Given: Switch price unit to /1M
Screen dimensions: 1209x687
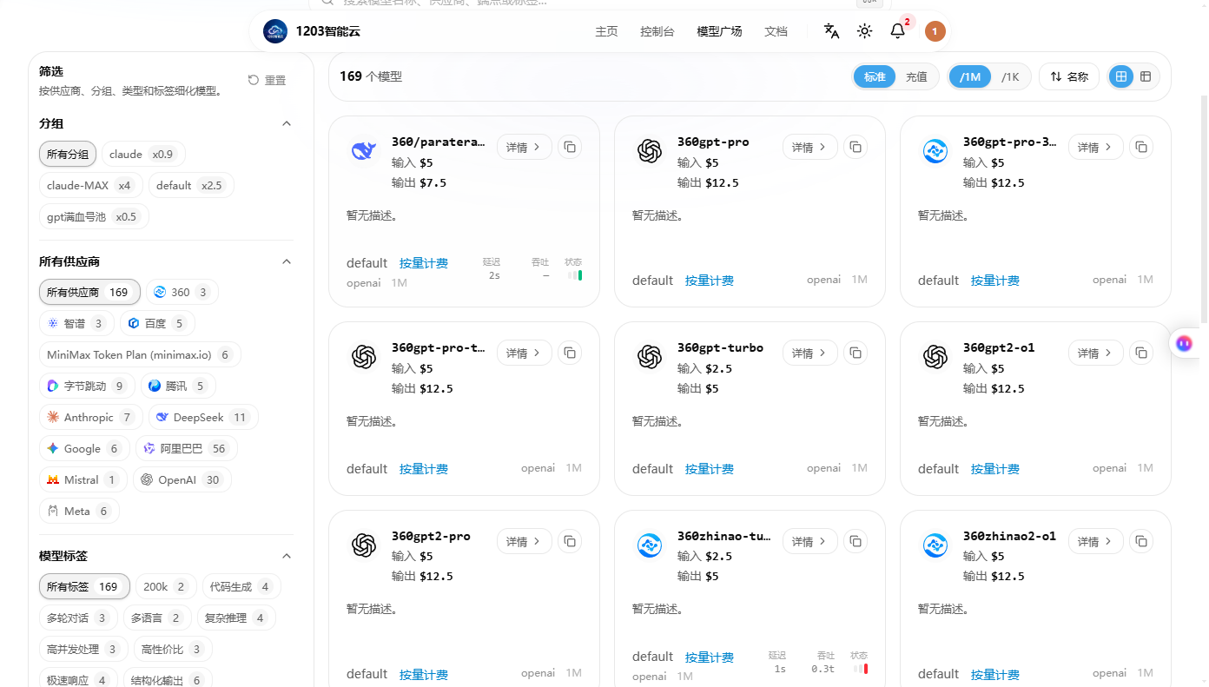Looking at the screenshot, I should coord(970,76).
